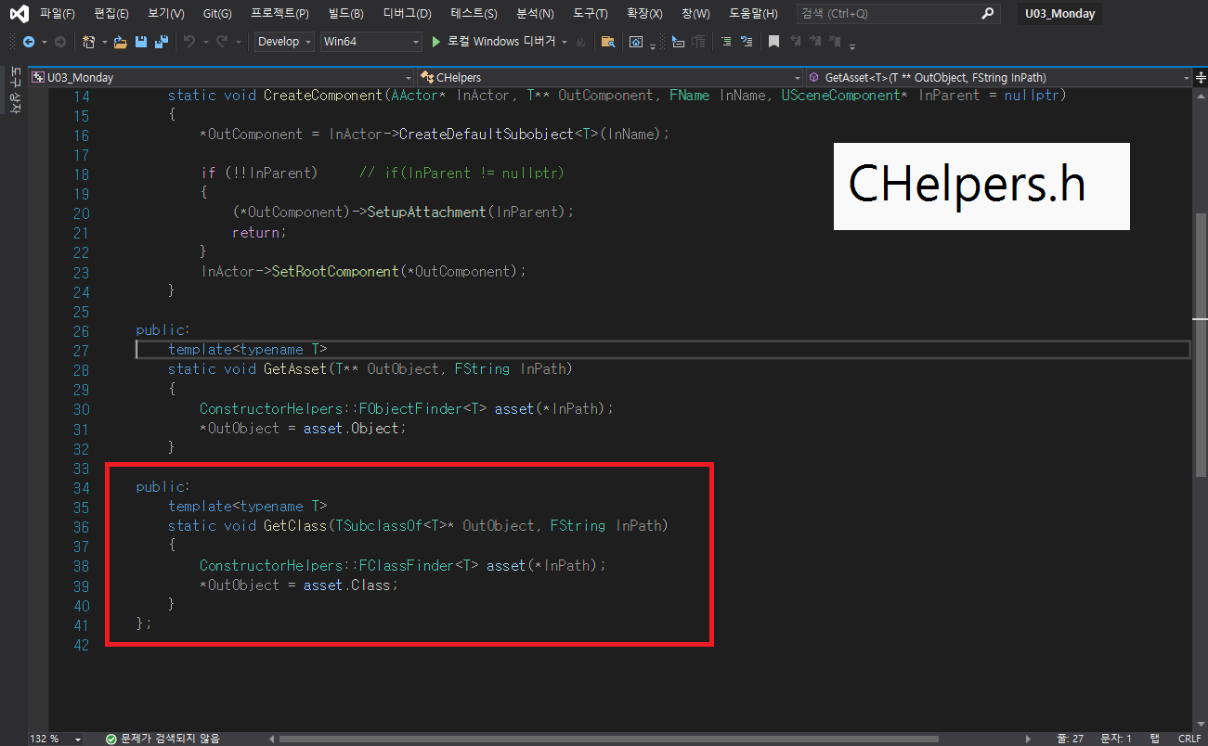Open the 창(W) menu
Image resolution: width=1208 pixels, height=746 pixels.
(695, 14)
